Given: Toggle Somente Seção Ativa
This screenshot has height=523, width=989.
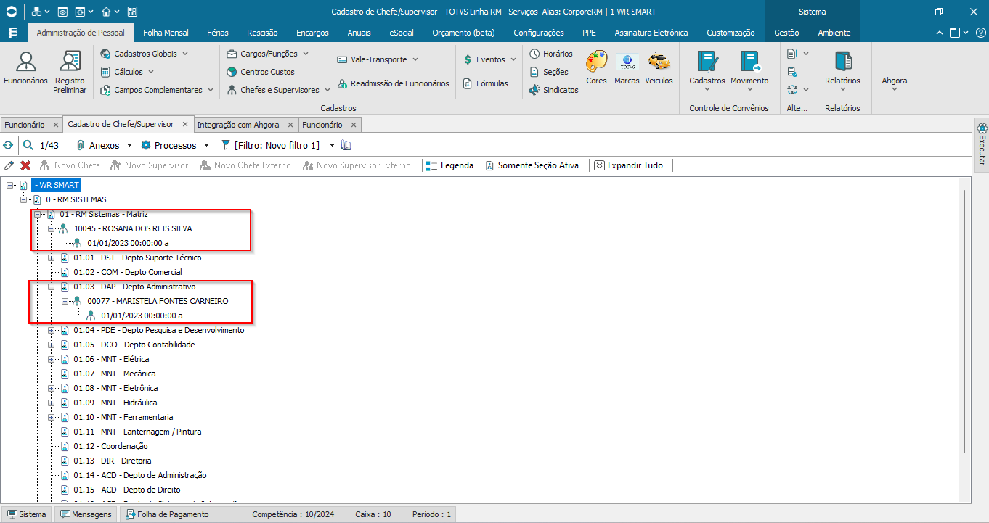Looking at the screenshot, I should point(532,165).
